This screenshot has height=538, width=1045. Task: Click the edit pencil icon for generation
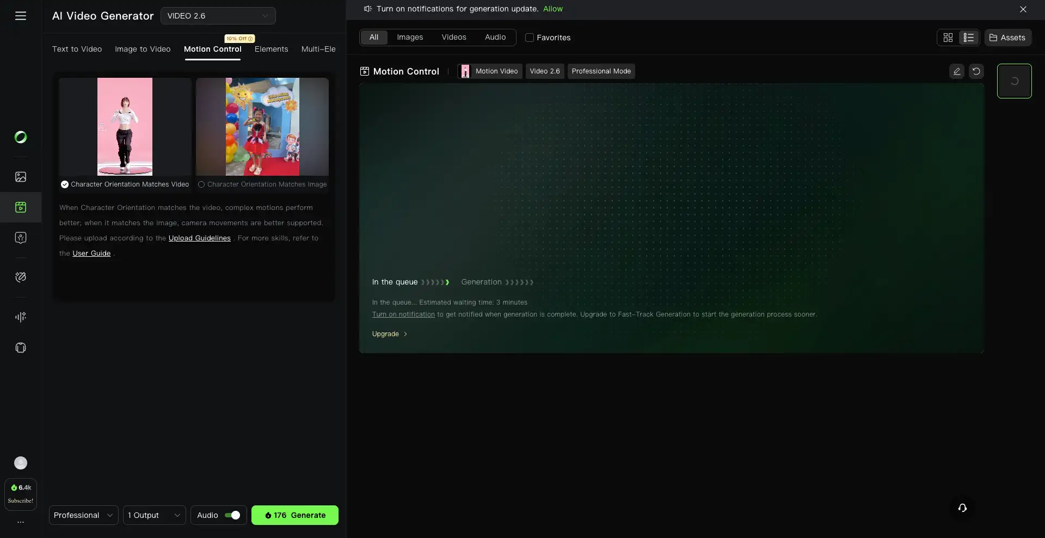[x=956, y=71]
